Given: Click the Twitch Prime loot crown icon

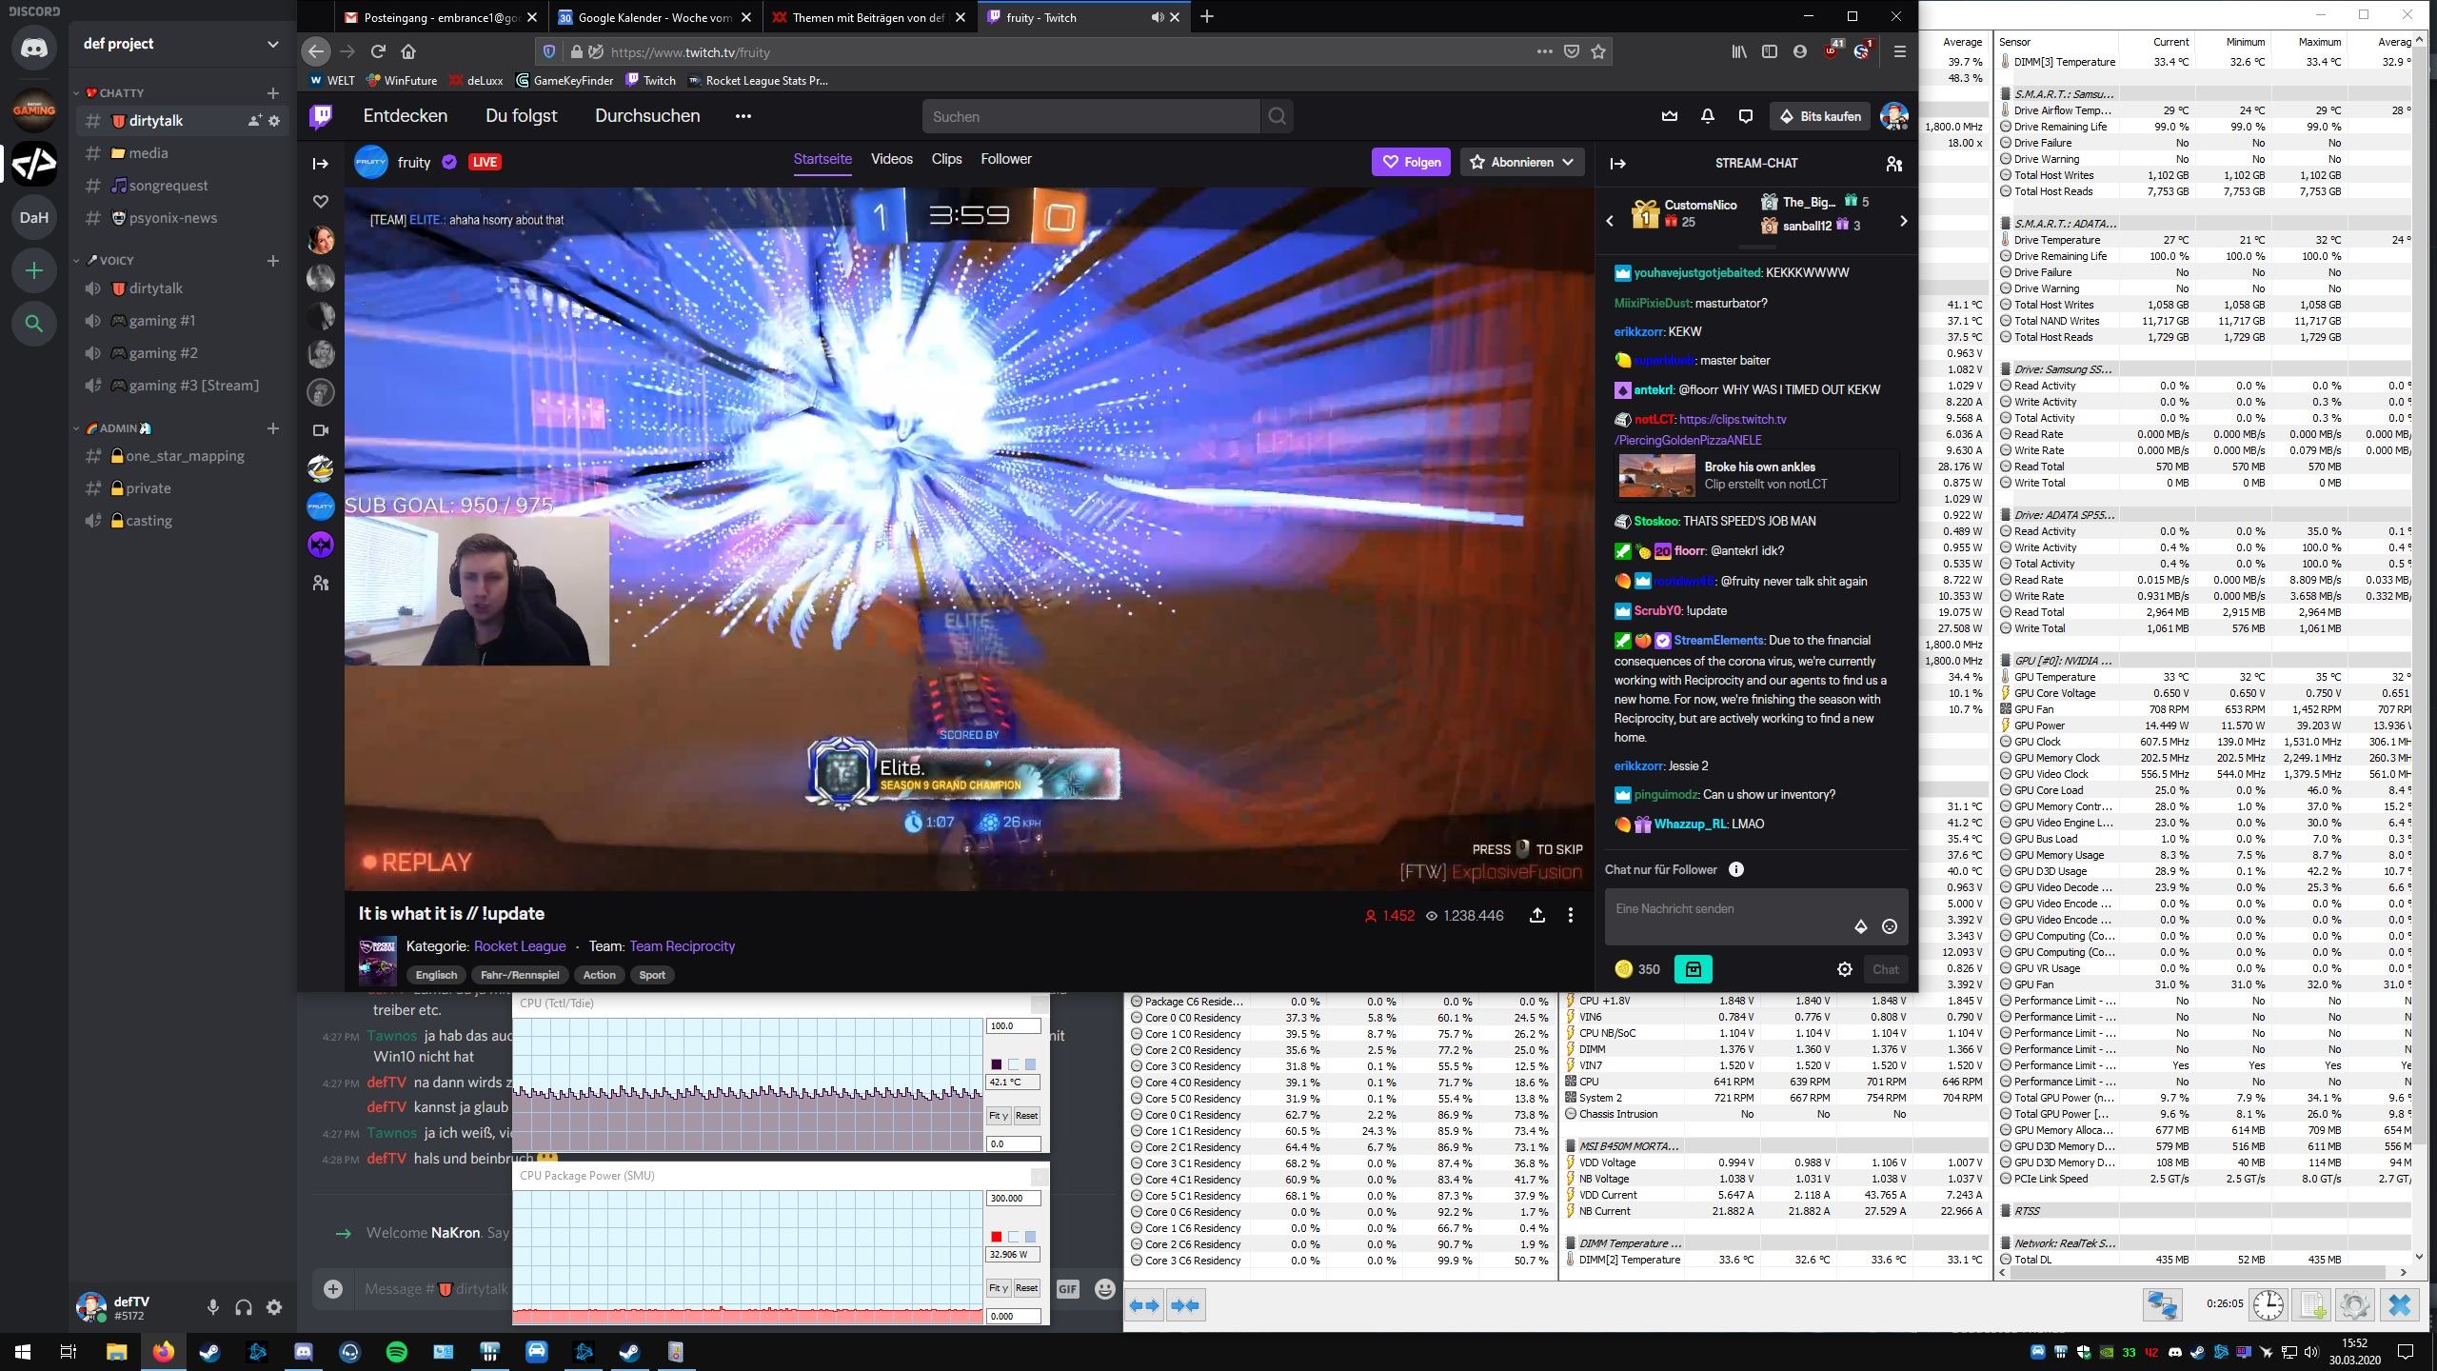Looking at the screenshot, I should click(x=1669, y=116).
